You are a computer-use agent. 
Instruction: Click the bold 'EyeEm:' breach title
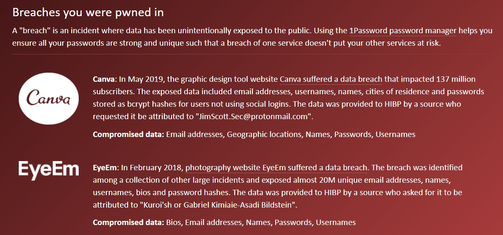(x=106, y=168)
